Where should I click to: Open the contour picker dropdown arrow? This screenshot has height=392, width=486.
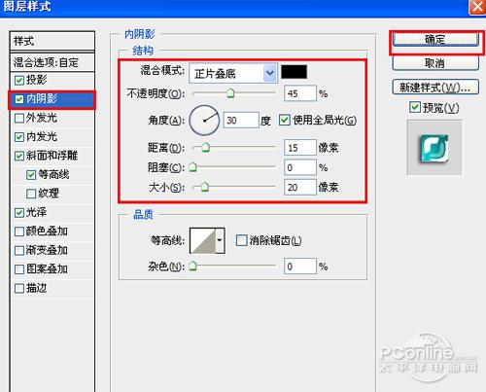[x=220, y=240]
